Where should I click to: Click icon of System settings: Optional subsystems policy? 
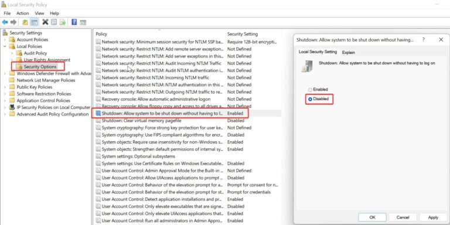coord(98,156)
